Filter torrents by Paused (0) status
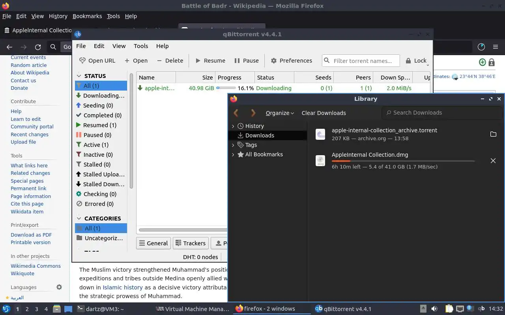 101,135
